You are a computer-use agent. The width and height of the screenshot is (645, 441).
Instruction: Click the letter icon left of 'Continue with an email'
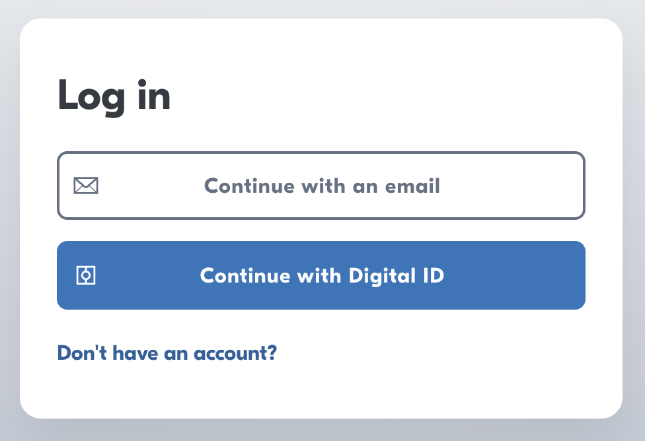(x=85, y=186)
